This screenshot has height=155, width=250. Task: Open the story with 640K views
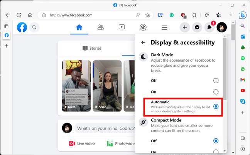click(x=76, y=86)
